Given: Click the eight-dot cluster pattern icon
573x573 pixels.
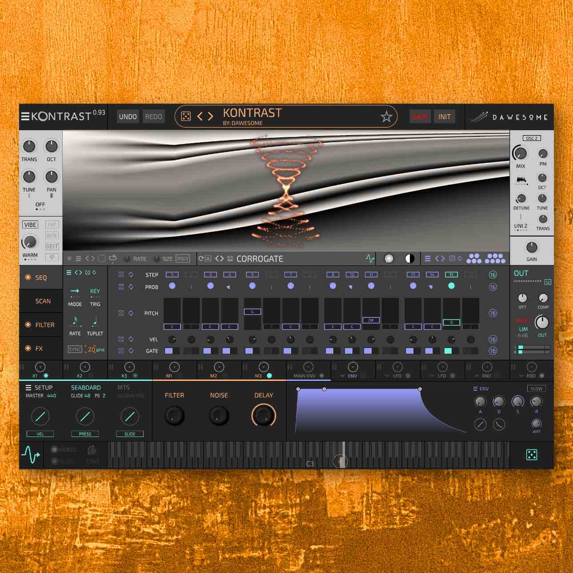Looking at the screenshot, I should coord(496,258).
